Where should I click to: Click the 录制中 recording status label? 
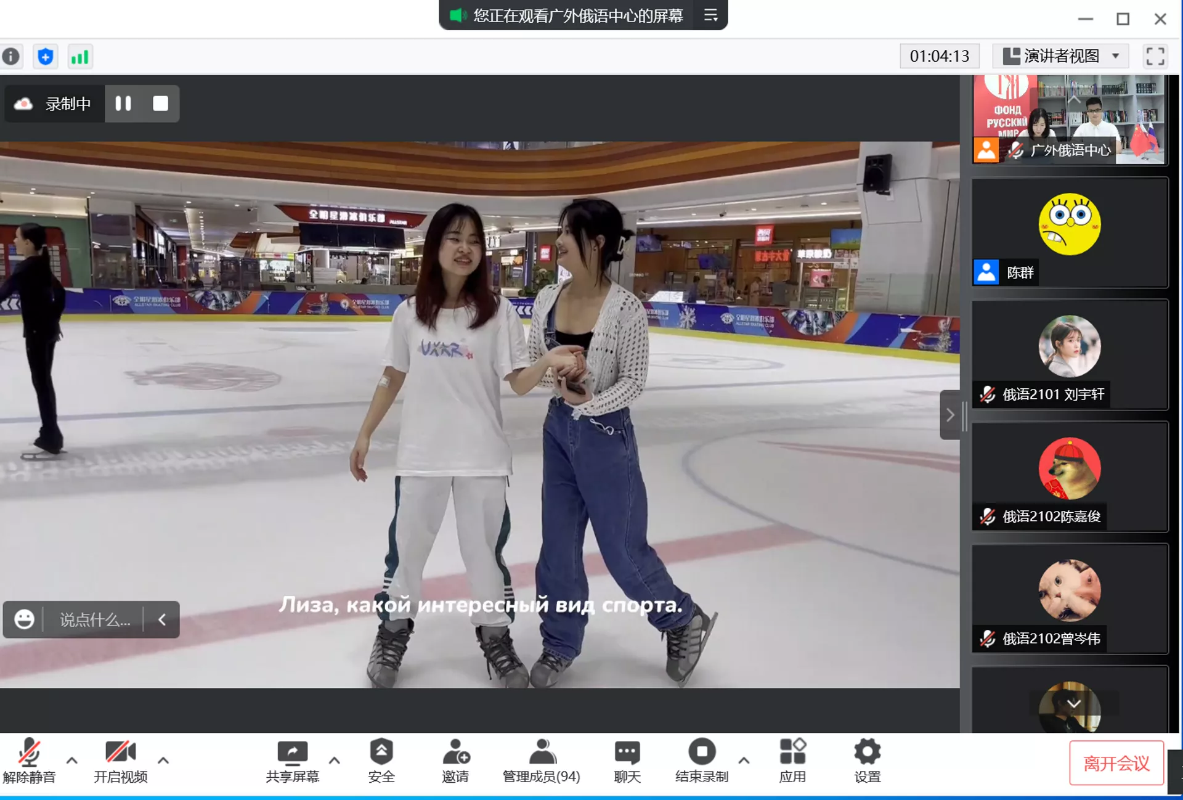click(x=68, y=104)
